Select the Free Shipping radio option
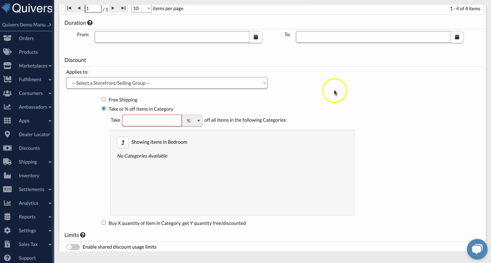The height and width of the screenshot is (263, 491). tap(104, 100)
